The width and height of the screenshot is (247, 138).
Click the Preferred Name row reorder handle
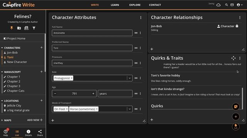click(x=136, y=48)
